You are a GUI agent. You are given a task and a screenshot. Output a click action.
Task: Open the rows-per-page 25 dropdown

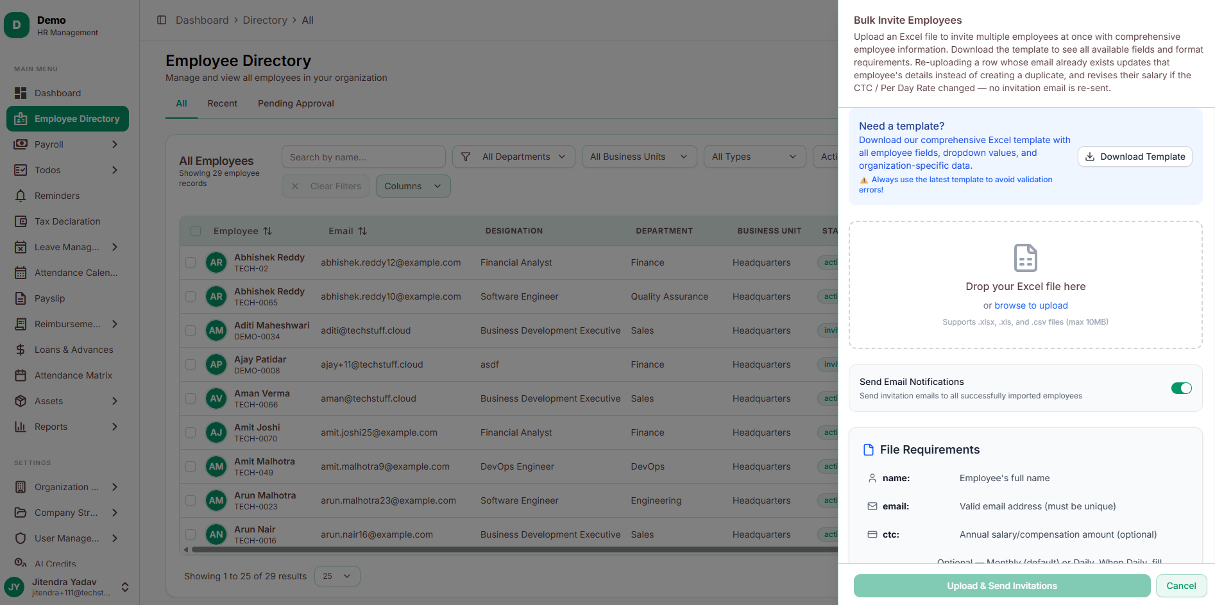pos(337,576)
